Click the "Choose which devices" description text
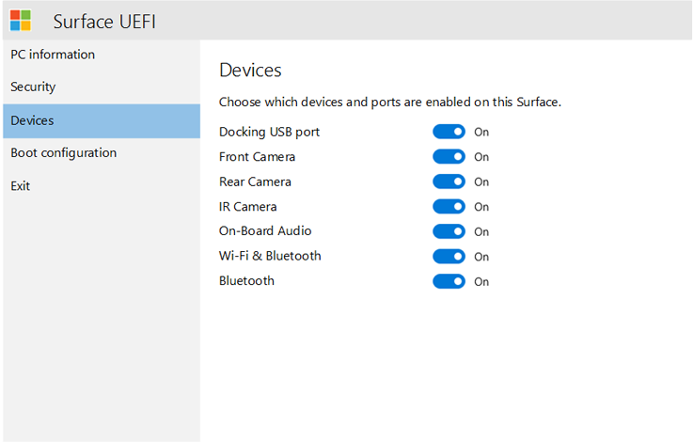The width and height of the screenshot is (693, 442). point(389,102)
